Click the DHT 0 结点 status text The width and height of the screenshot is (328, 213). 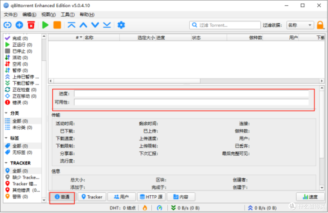[x=123, y=208]
